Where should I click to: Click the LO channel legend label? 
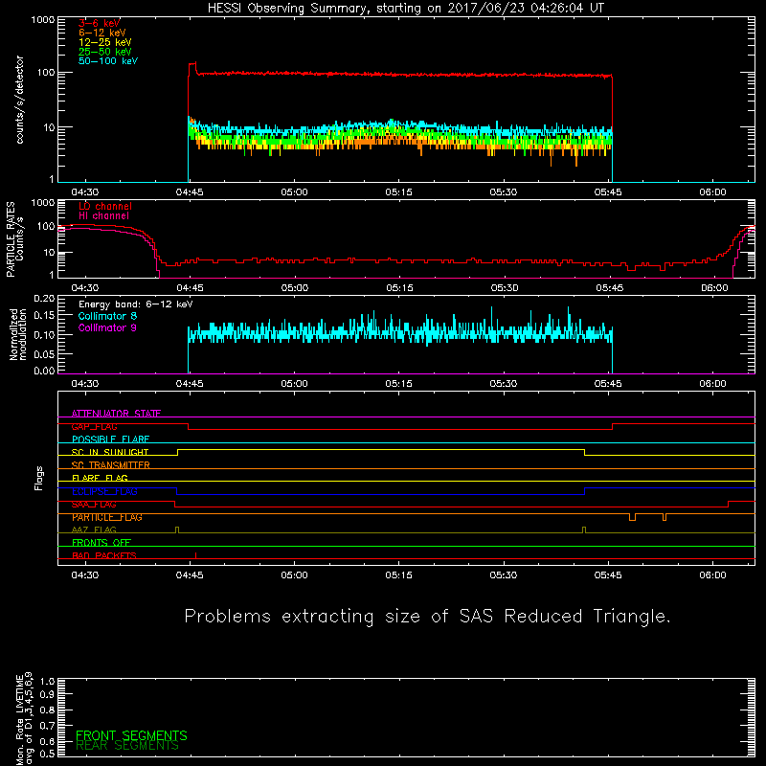105,206
